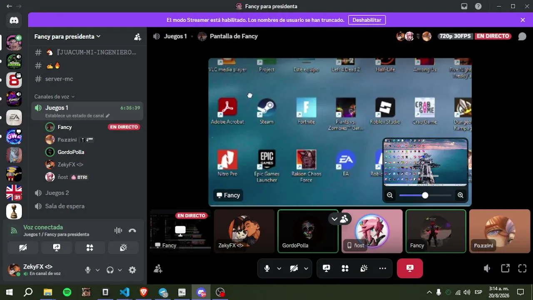Open the invite friends icon below the stream tiles

pyautogui.click(x=158, y=269)
